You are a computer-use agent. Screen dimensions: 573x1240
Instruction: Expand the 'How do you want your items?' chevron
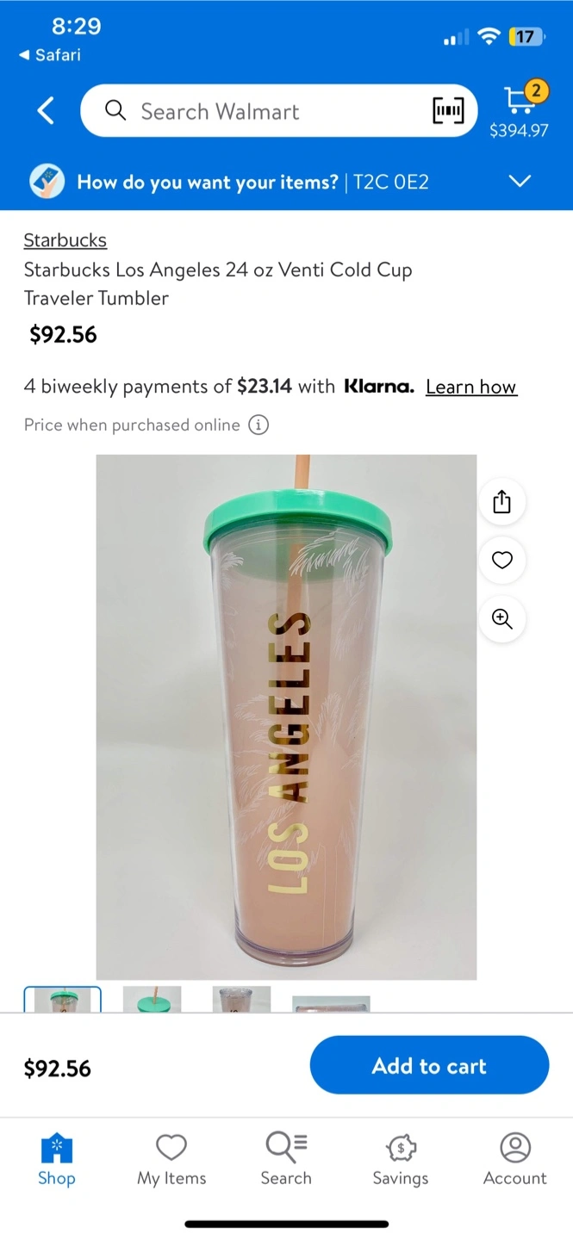click(520, 181)
